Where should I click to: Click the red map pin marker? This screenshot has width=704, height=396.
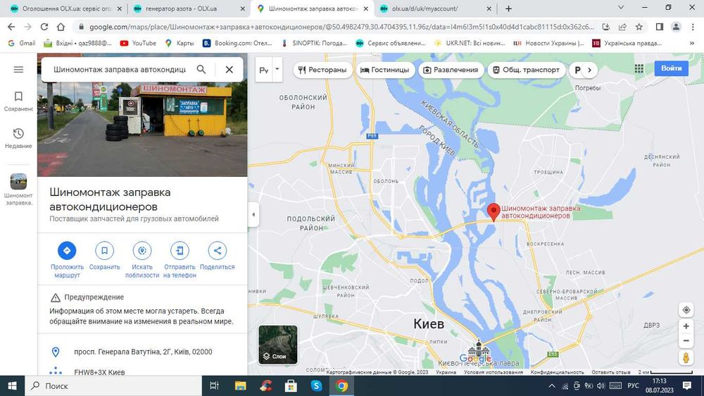(x=494, y=211)
